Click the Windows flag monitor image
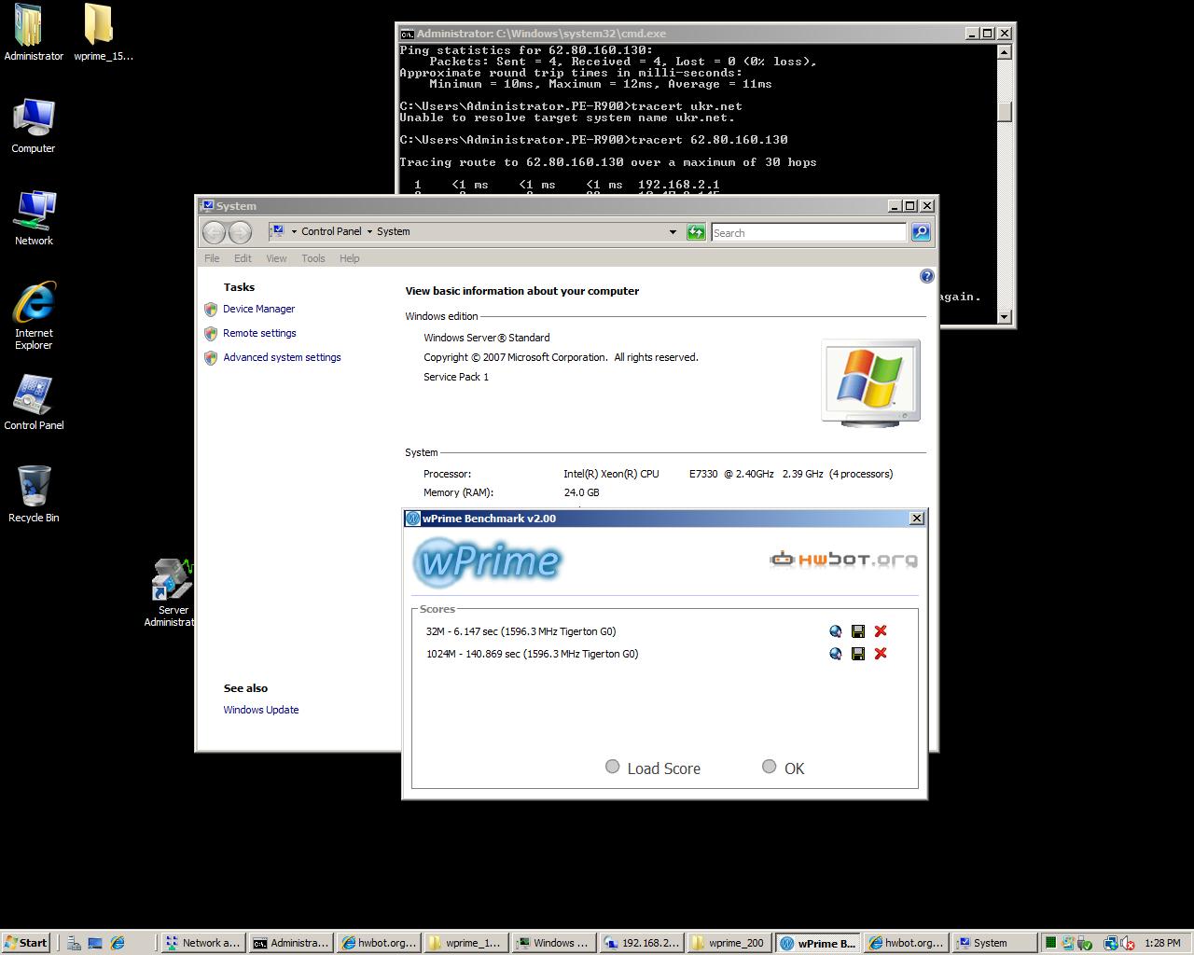This screenshot has height=955, width=1194. [x=870, y=382]
